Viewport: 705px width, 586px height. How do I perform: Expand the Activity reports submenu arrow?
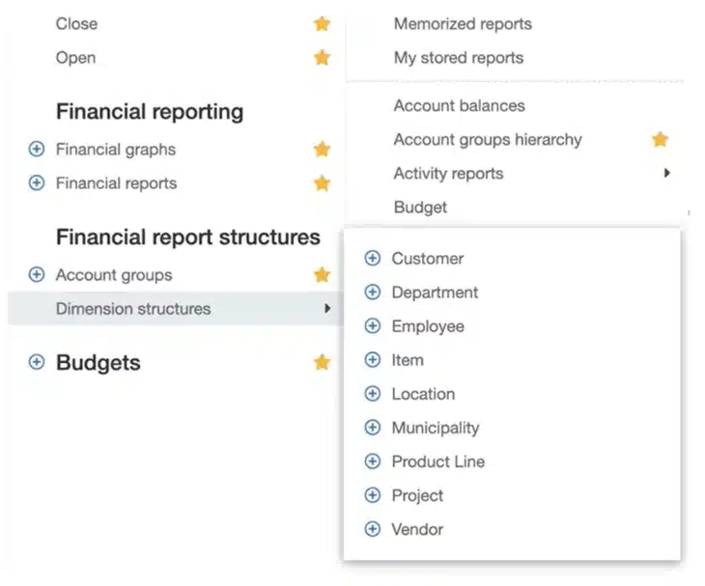click(x=666, y=174)
